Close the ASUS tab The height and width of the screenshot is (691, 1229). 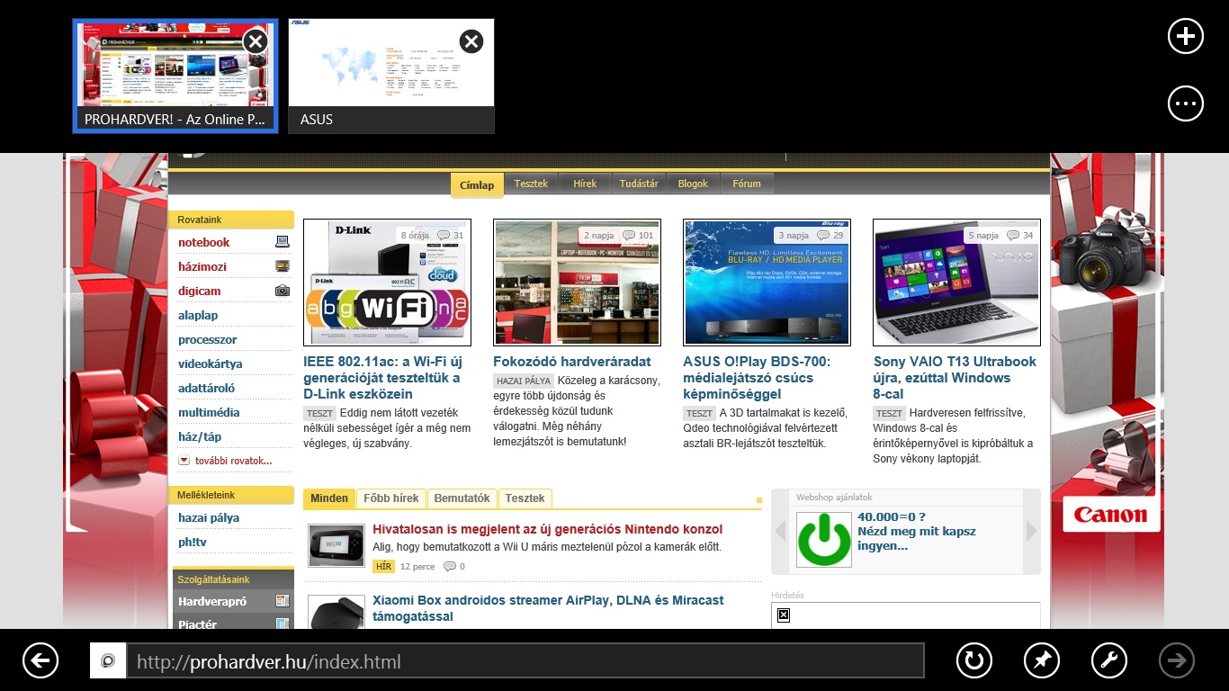tap(471, 41)
